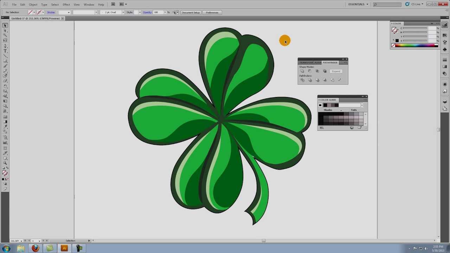Open stroke weight dropdown
Screen dimensions: 450x253
point(69,12)
